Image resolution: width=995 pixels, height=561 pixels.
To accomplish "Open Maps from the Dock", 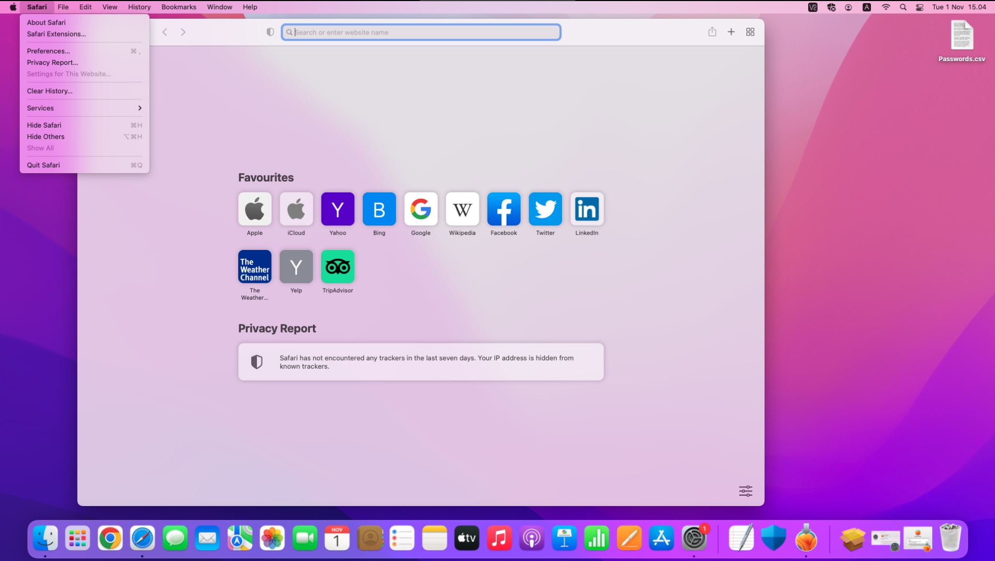I will pyautogui.click(x=240, y=539).
